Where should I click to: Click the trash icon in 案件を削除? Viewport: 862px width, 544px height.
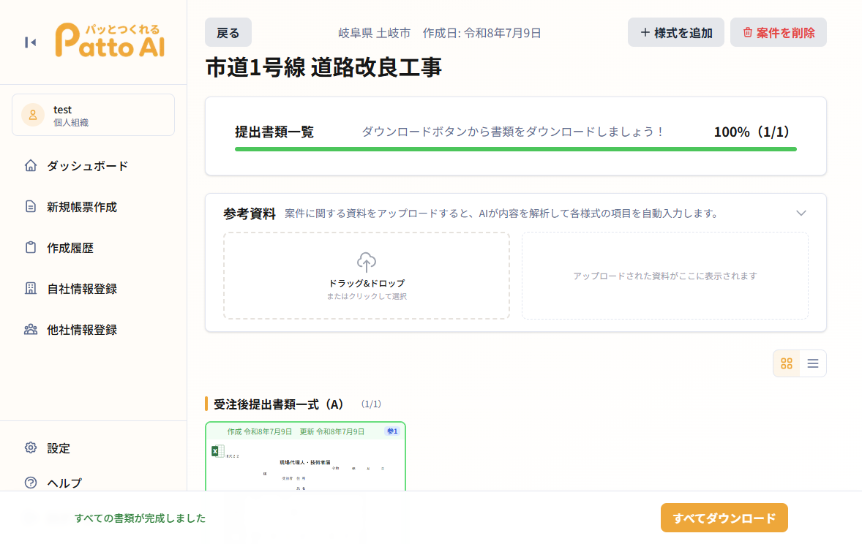coord(748,32)
